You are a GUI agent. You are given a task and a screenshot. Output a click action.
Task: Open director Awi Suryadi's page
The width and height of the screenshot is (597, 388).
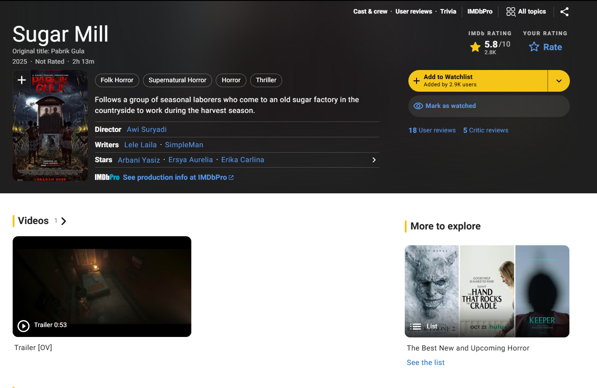click(x=147, y=130)
